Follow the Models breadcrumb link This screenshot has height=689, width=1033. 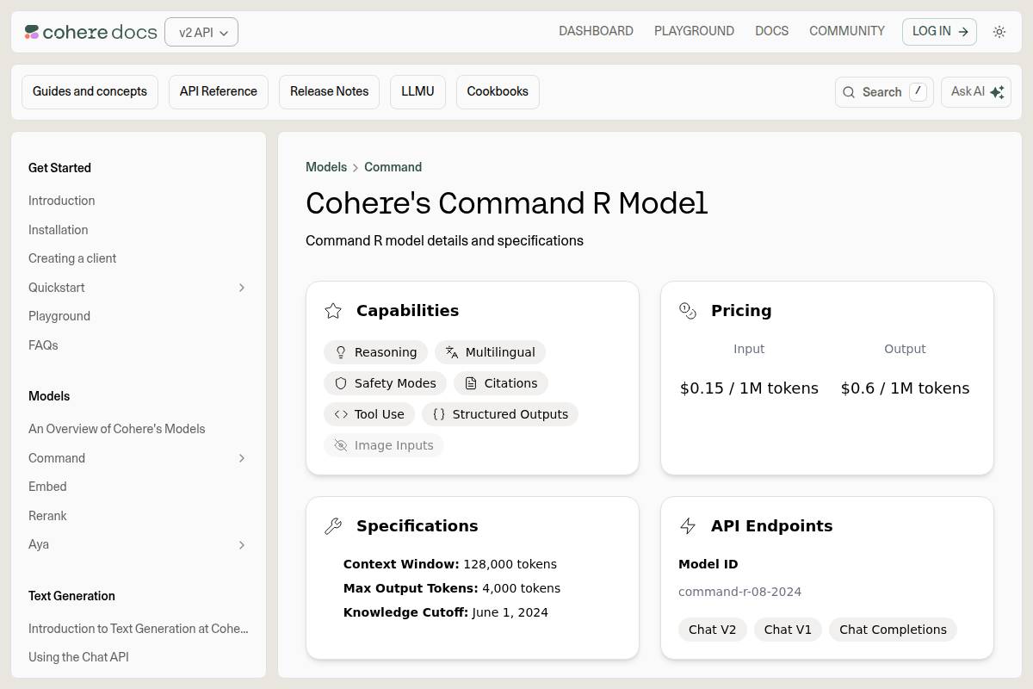point(326,167)
